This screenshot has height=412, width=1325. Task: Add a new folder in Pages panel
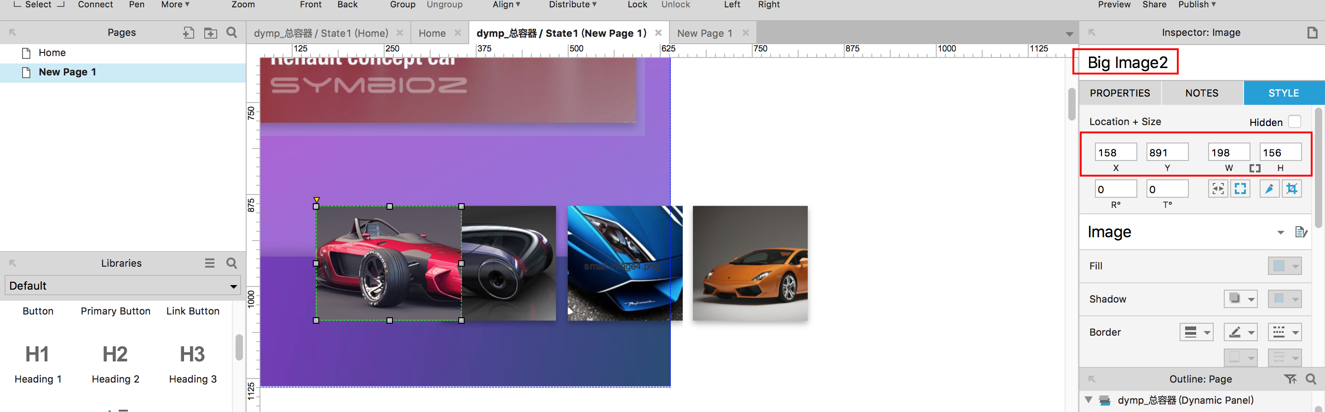[x=210, y=33]
